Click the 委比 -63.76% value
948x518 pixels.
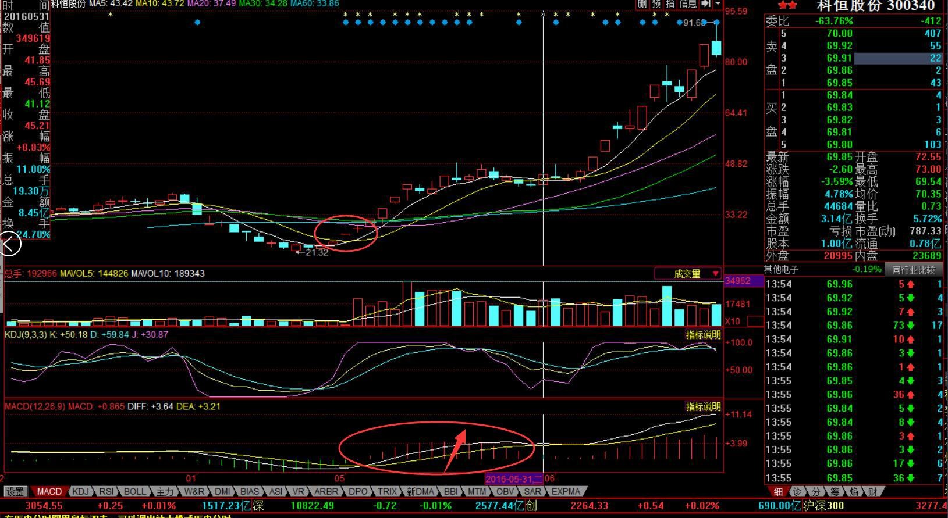[x=834, y=21]
